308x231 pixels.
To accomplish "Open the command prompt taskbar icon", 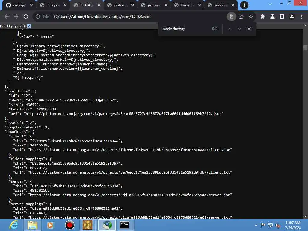I will (125, 225).
